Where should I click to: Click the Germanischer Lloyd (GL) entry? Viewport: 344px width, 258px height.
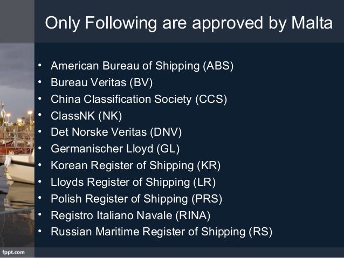[115, 149]
